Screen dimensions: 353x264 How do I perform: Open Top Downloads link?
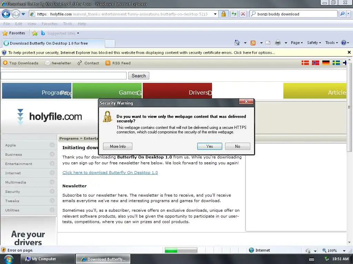[21, 63]
